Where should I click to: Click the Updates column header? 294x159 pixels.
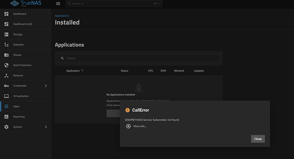click(x=199, y=71)
